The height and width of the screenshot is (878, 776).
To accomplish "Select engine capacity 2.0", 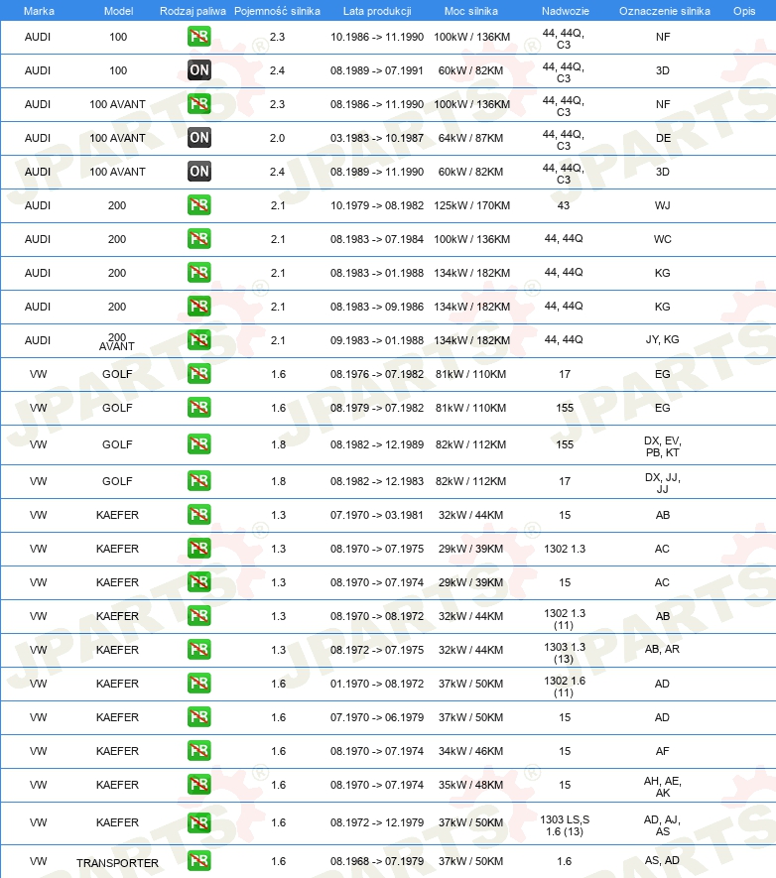I will coord(277,138).
